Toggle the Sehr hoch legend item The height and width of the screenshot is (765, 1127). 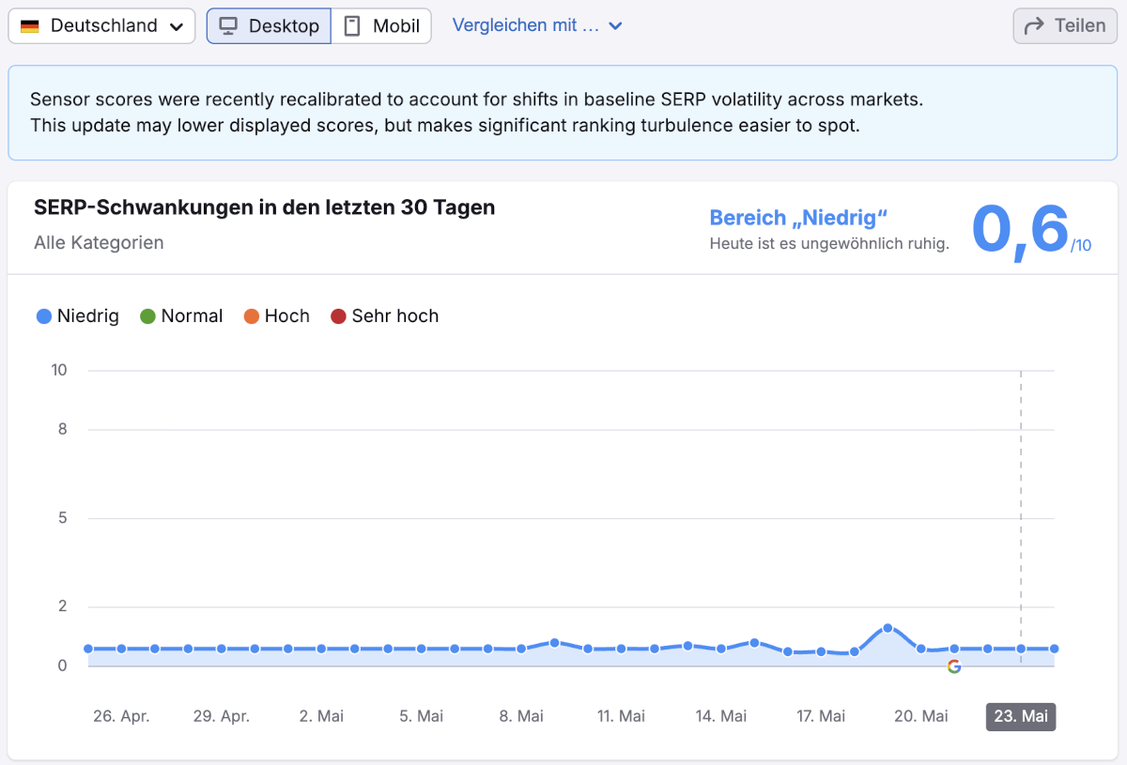coord(385,316)
